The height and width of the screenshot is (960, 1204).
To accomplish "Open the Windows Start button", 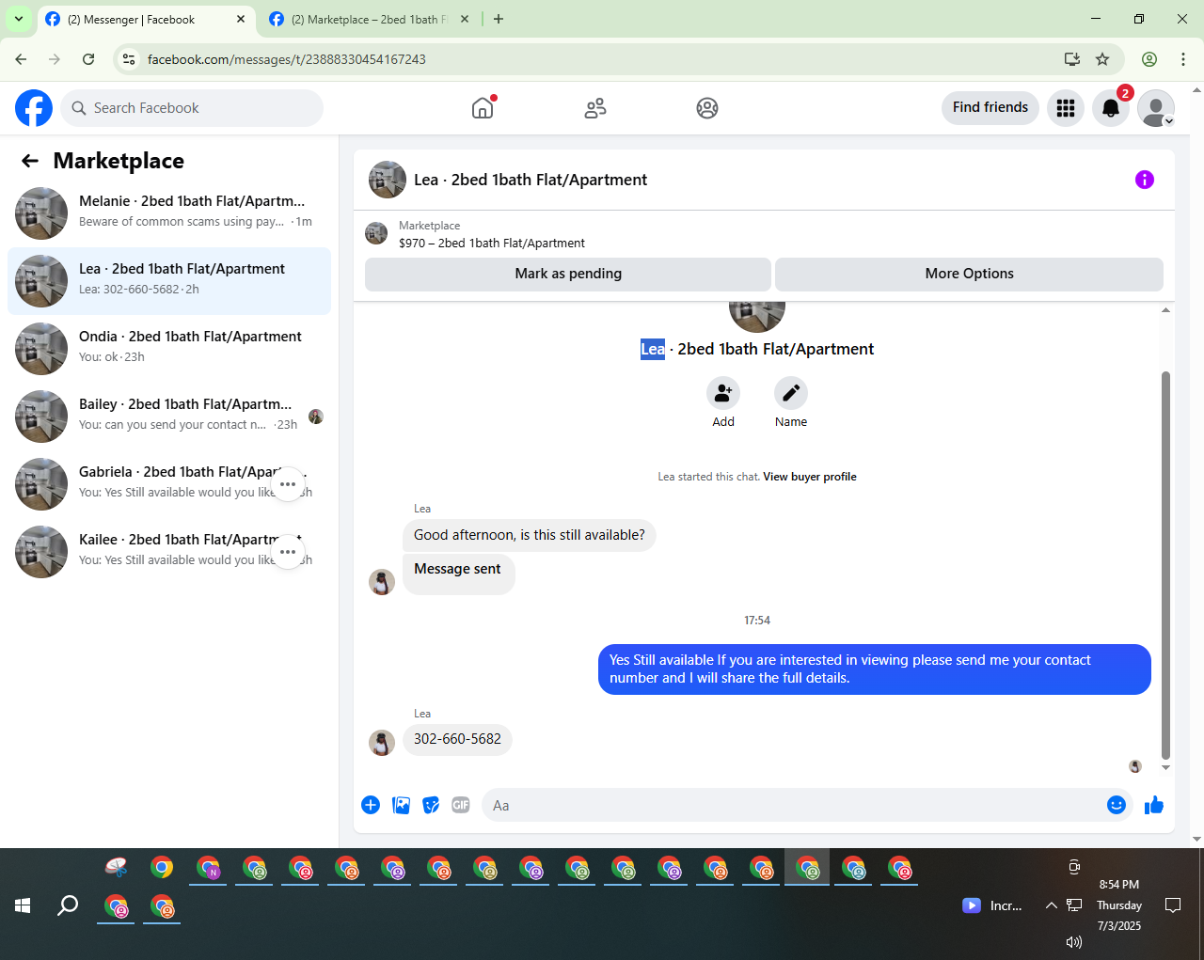I will (x=23, y=905).
